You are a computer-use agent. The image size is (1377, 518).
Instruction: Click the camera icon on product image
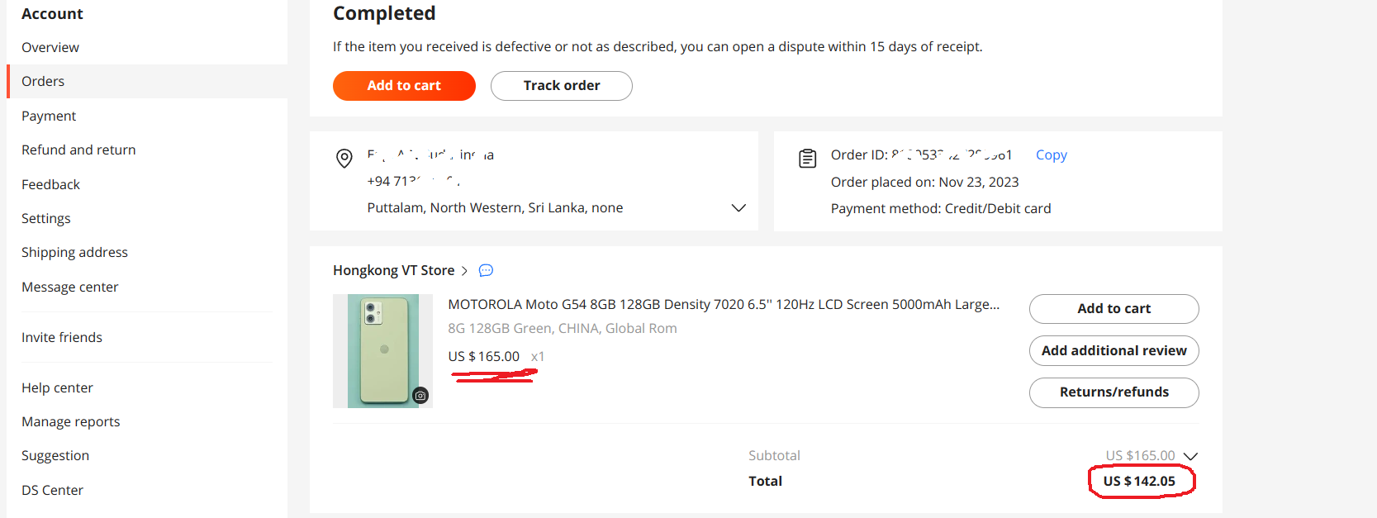coord(420,396)
